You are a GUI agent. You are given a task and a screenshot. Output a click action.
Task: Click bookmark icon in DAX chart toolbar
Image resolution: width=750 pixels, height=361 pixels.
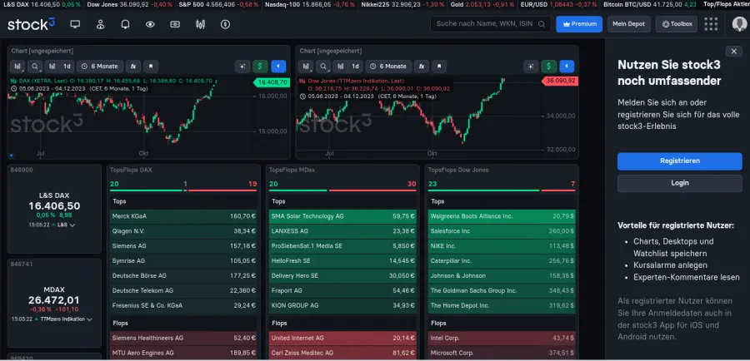pyautogui.click(x=151, y=67)
